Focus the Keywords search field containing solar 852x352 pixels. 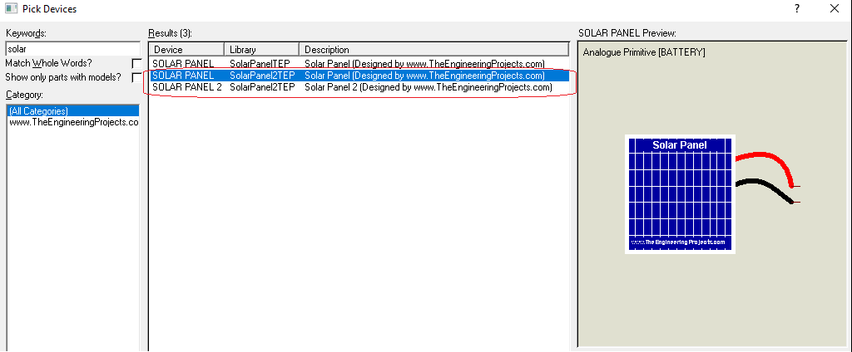(x=72, y=49)
